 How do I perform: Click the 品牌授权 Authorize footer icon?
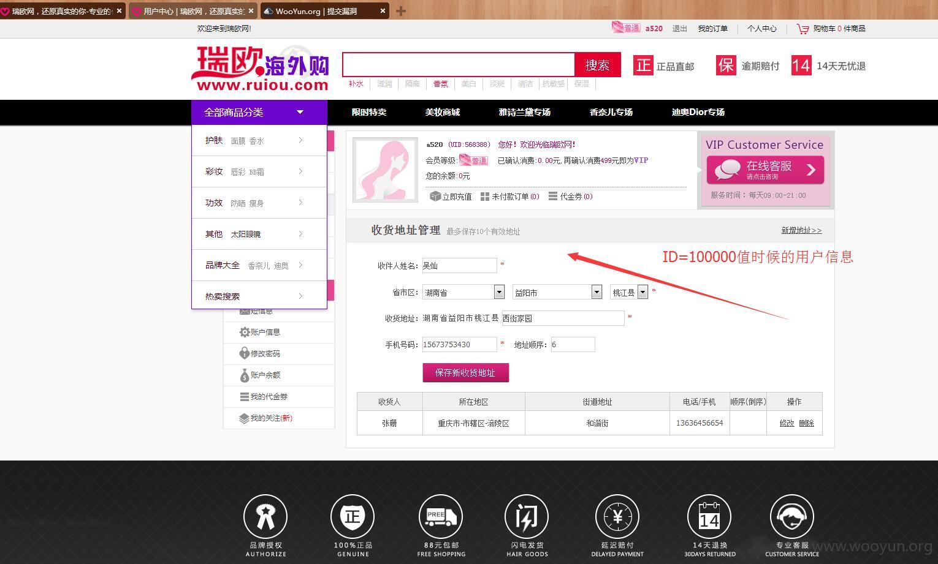pyautogui.click(x=265, y=516)
